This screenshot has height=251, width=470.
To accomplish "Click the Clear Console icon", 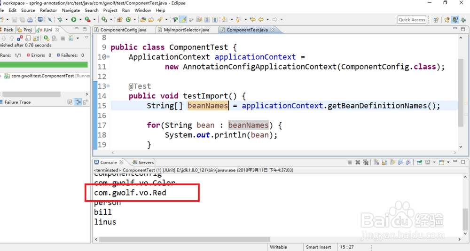I will [x=376, y=162].
